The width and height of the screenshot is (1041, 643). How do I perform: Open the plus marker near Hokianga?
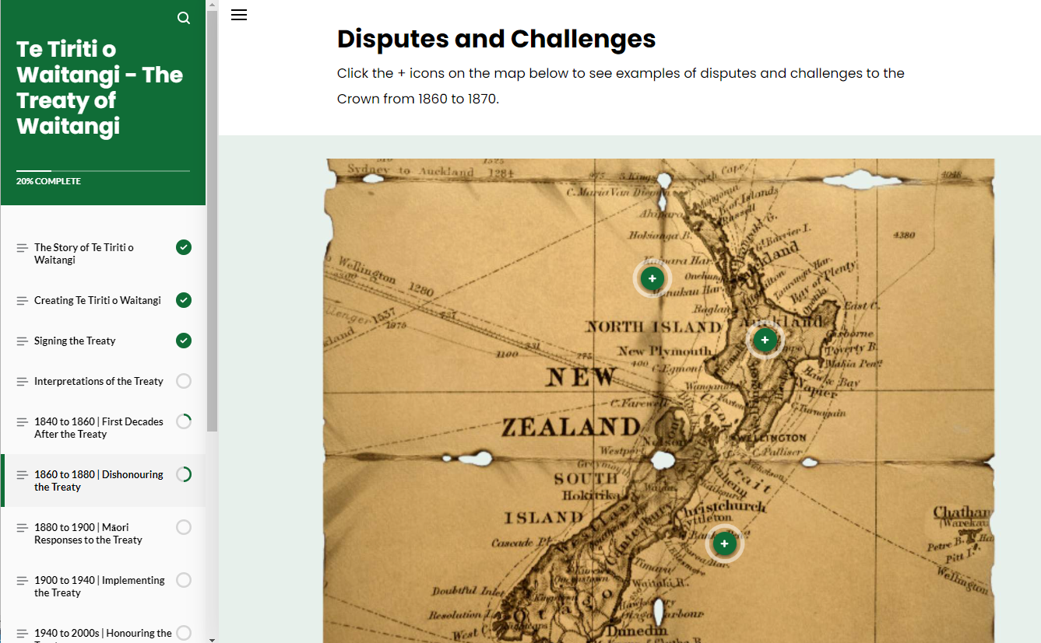tap(652, 278)
